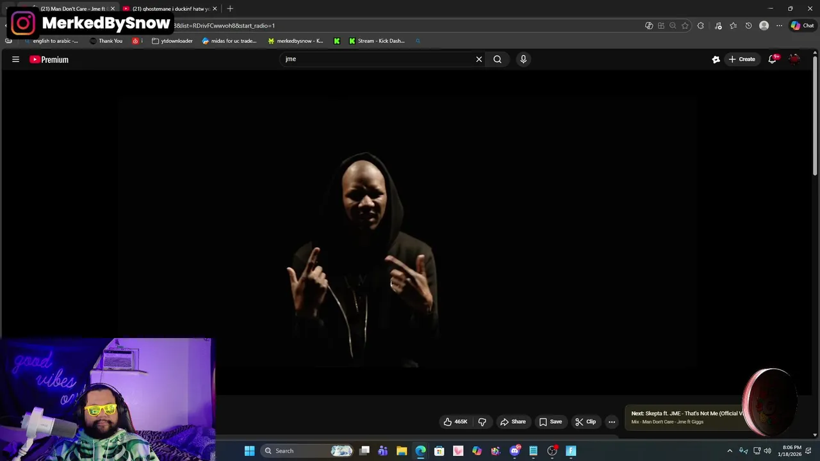Viewport: 820px width, 461px height.
Task: Dislike the video
Action: click(x=482, y=422)
